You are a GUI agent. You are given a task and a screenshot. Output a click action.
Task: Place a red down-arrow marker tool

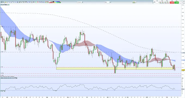38,2
